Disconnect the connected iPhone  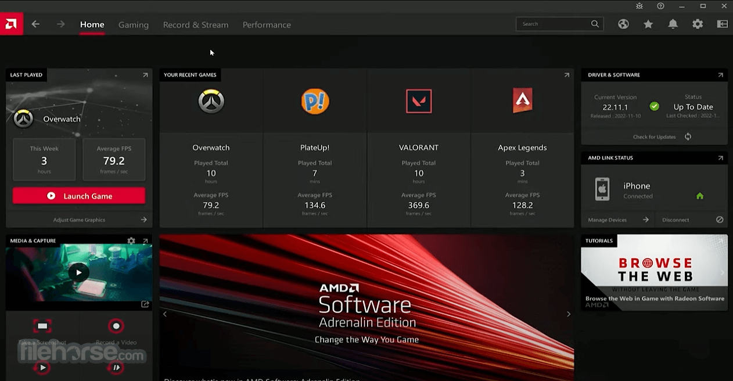(675, 220)
